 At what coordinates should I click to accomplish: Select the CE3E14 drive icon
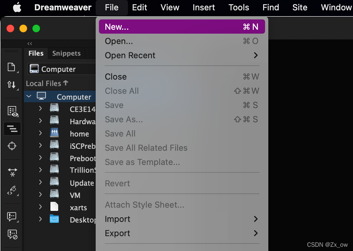[x=54, y=108]
